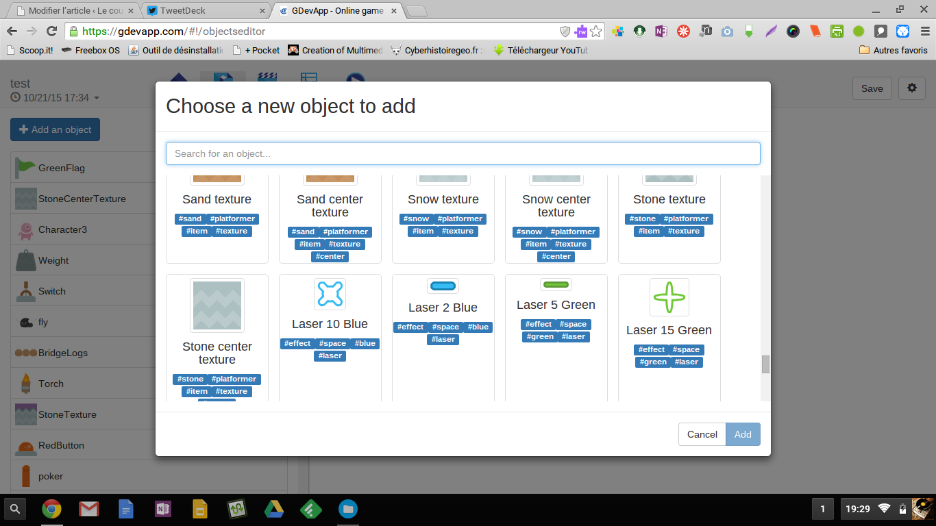The image size is (936, 526).
Task: Click the dialog's vertical scrollbar thumb
Action: tap(765, 364)
